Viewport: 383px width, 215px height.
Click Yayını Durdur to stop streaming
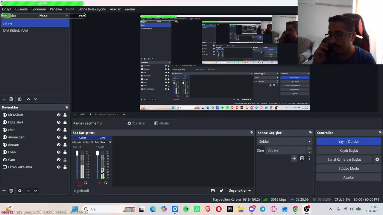[349, 142]
